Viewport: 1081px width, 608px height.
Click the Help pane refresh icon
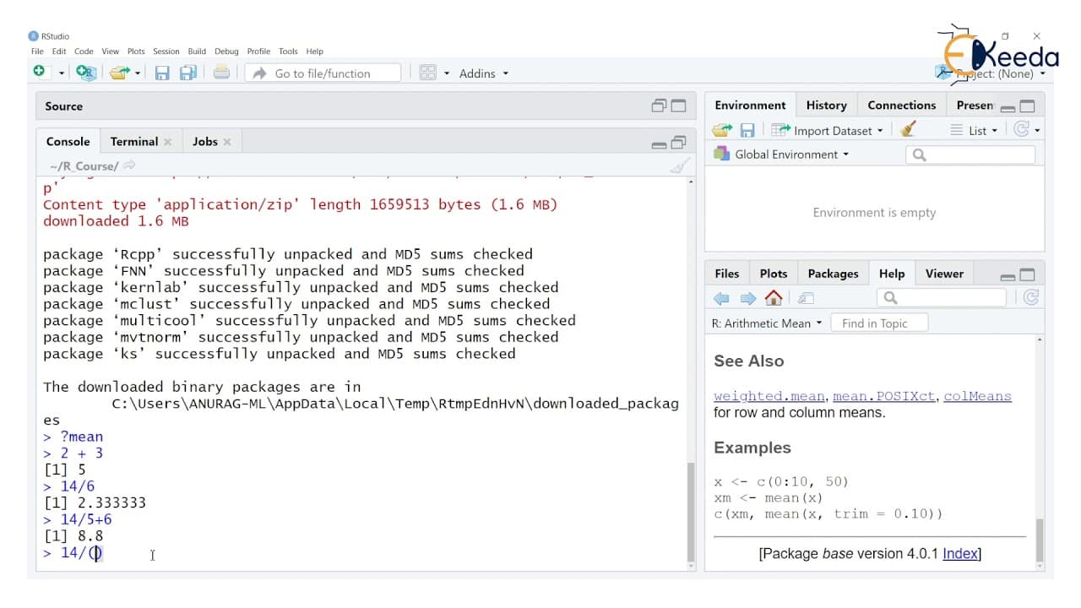point(1030,297)
